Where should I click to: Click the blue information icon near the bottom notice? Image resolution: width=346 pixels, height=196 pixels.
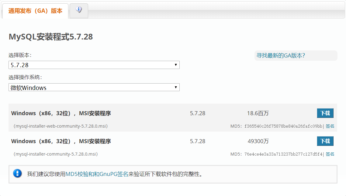(17, 174)
